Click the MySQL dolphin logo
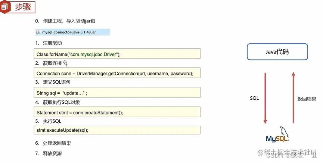The image size is (323, 162). [278, 134]
